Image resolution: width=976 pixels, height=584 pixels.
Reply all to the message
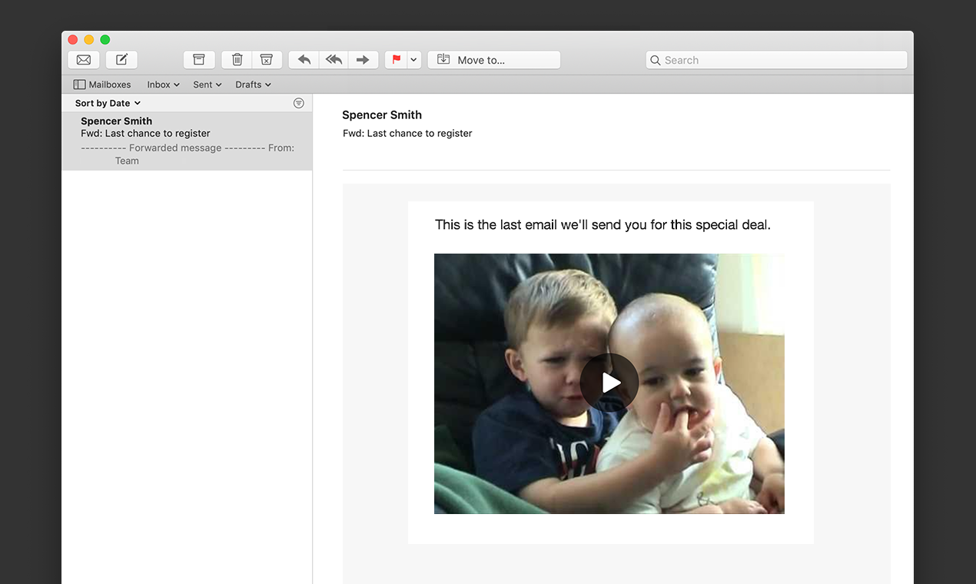pos(334,60)
